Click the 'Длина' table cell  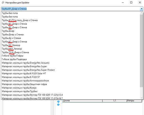click(x=82, y=101)
